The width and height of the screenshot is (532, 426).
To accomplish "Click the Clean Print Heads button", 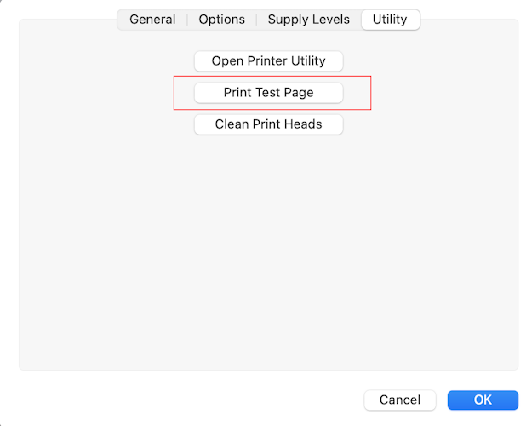I will click(x=268, y=124).
